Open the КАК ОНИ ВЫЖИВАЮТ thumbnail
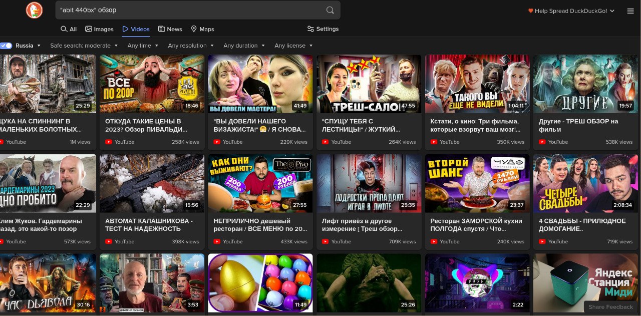This screenshot has height=316, width=641. [x=260, y=183]
